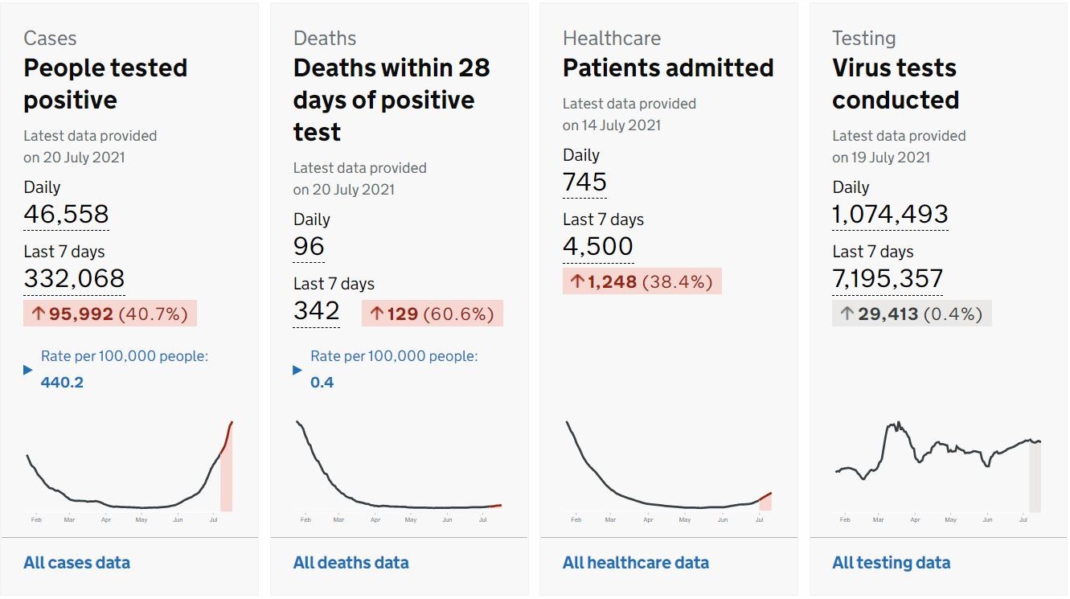This screenshot has height=599, width=1070.
Task: Select the last 7 days cases value 332,068
Action: 74,279
